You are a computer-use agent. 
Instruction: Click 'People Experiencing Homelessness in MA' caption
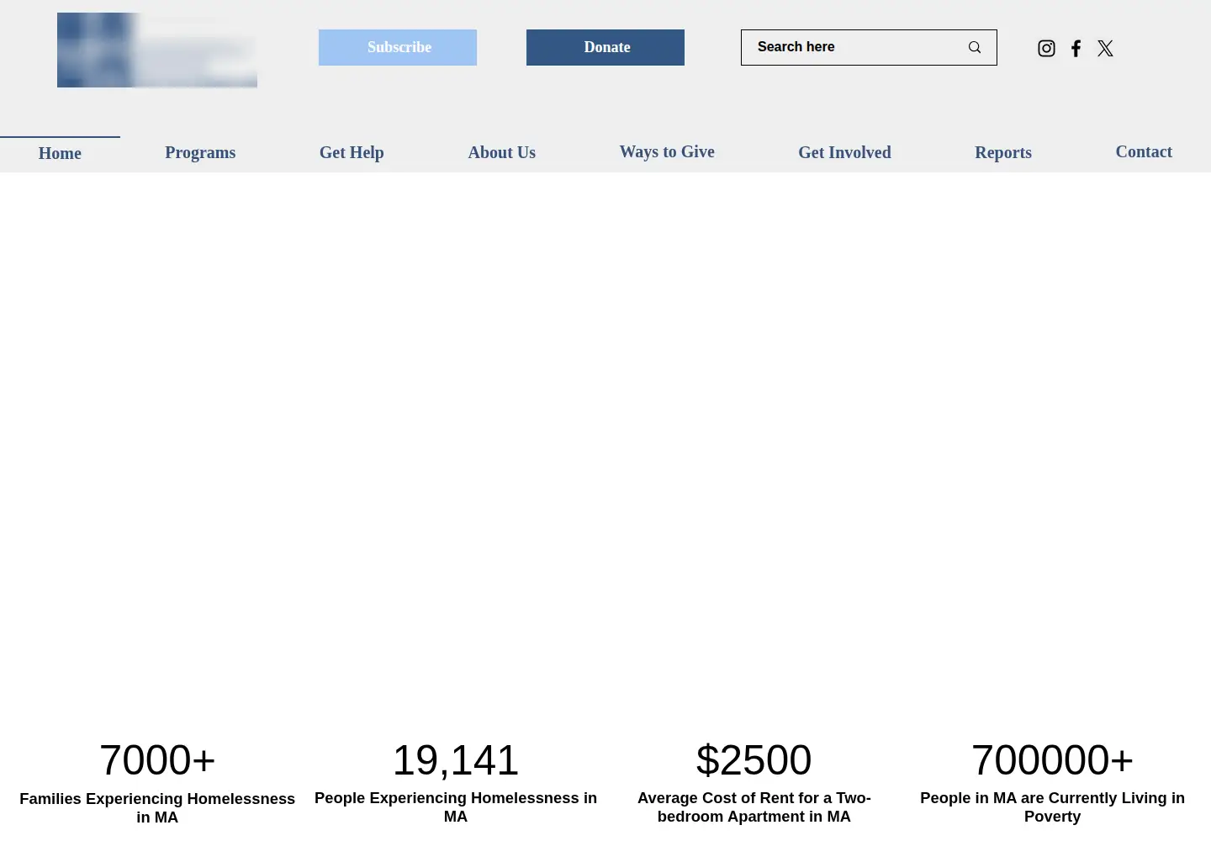tap(456, 807)
